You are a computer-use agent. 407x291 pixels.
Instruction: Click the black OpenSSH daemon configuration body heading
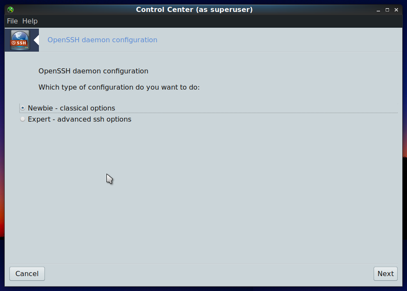click(x=93, y=71)
